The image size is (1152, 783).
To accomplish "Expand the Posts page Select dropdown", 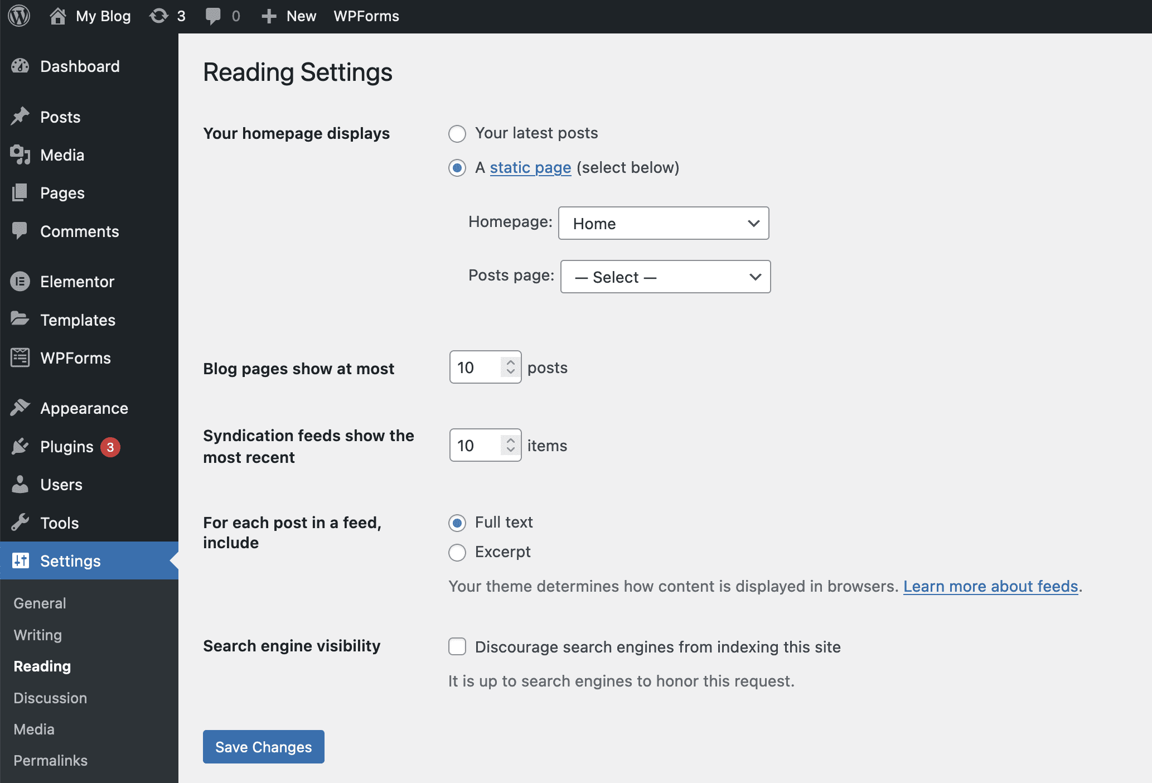I will tap(665, 277).
